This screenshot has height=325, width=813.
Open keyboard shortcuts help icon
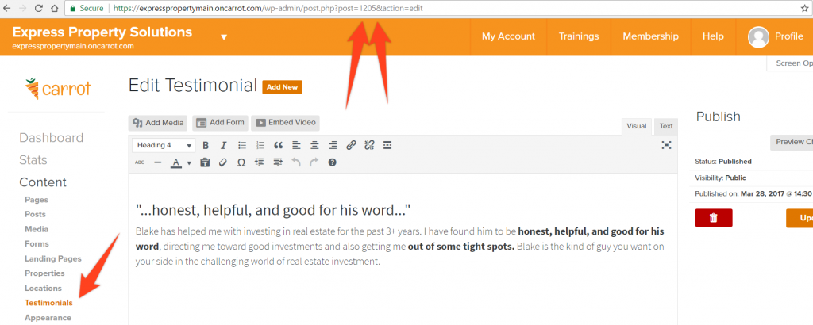click(x=332, y=162)
